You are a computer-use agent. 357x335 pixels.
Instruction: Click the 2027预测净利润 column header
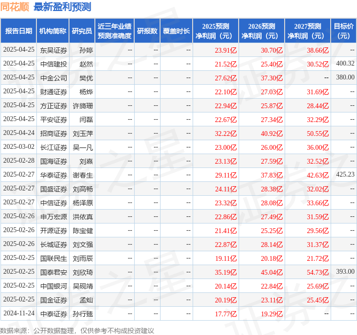coord(308,31)
